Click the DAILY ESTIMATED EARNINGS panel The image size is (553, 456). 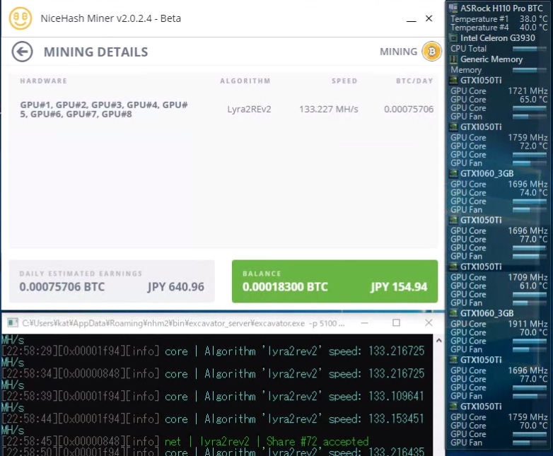click(x=112, y=281)
